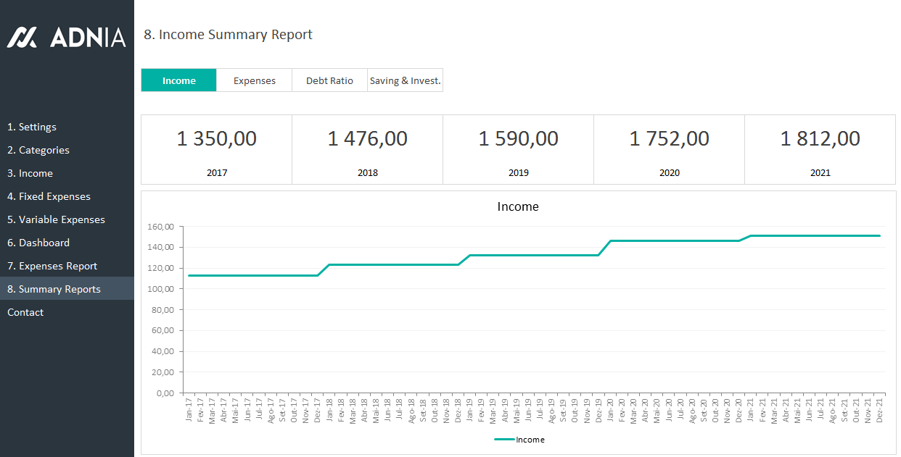Image resolution: width=901 pixels, height=457 pixels.
Task: Open Expenses Report from sidebar
Action: 52,266
